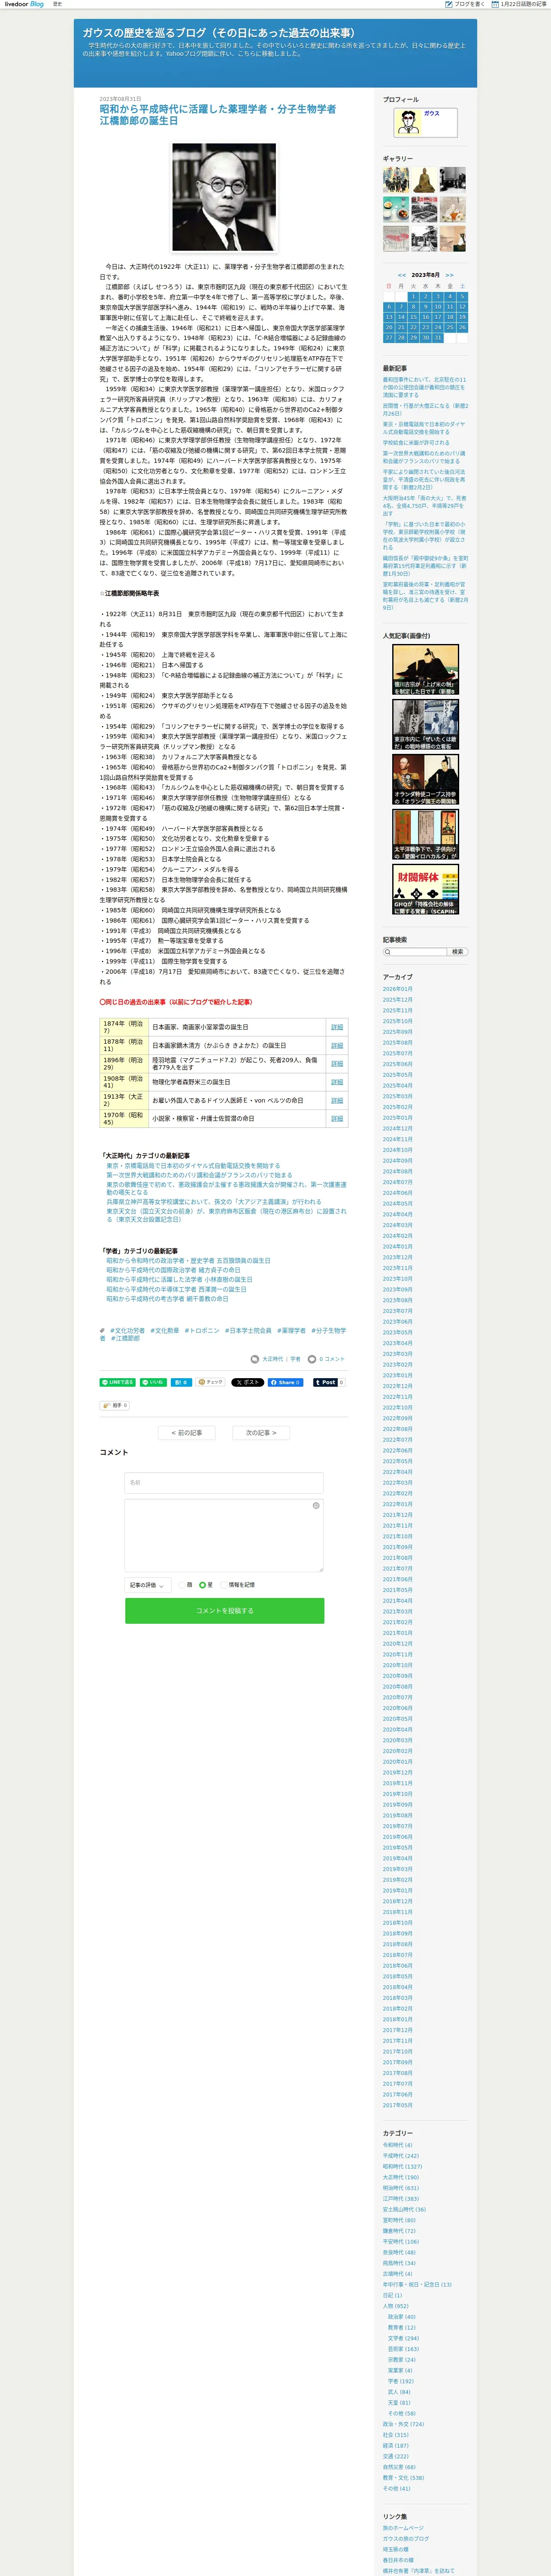Click the 名前 name input field
The image size is (551, 2576).
[224, 1482]
